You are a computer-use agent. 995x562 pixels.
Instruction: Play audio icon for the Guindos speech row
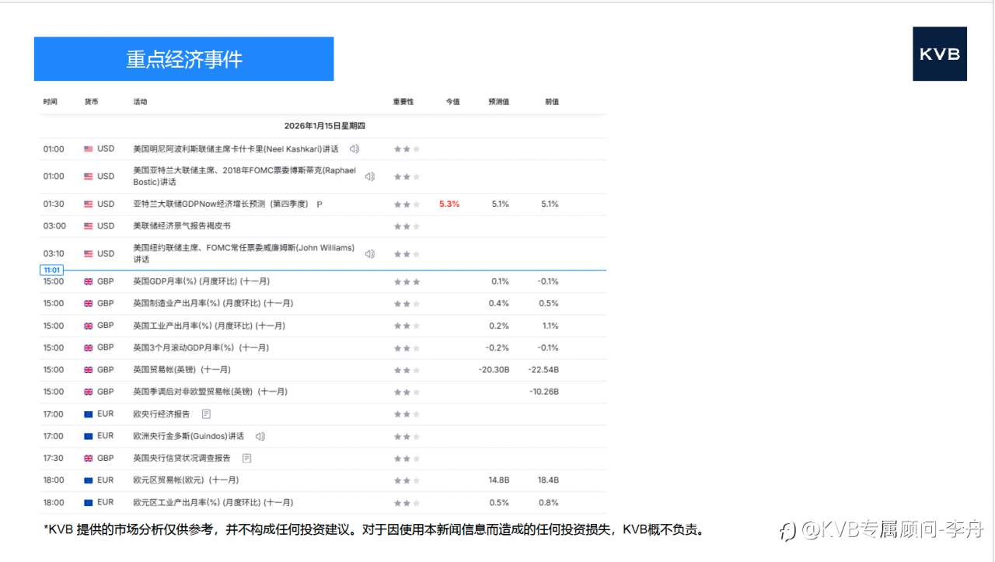pos(260,436)
